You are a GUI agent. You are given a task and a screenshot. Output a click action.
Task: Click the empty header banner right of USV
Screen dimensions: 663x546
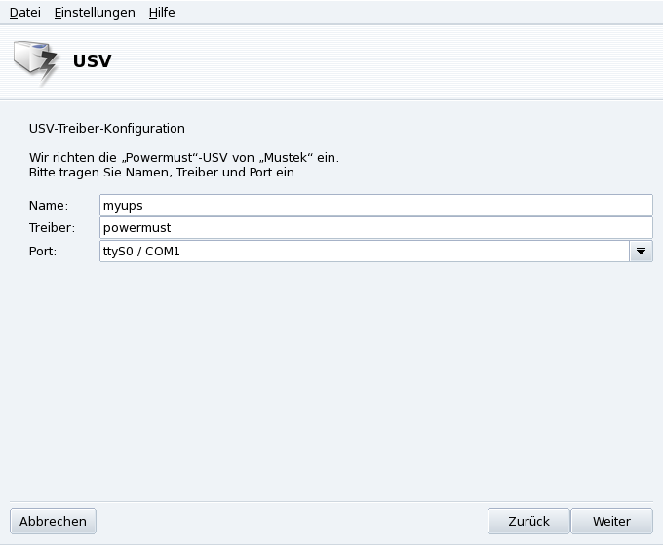coord(390,61)
